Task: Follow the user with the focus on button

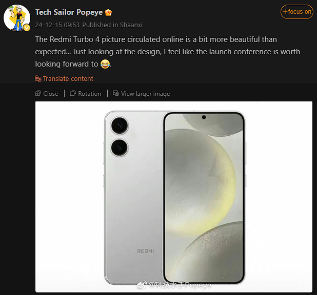Action: [x=296, y=12]
